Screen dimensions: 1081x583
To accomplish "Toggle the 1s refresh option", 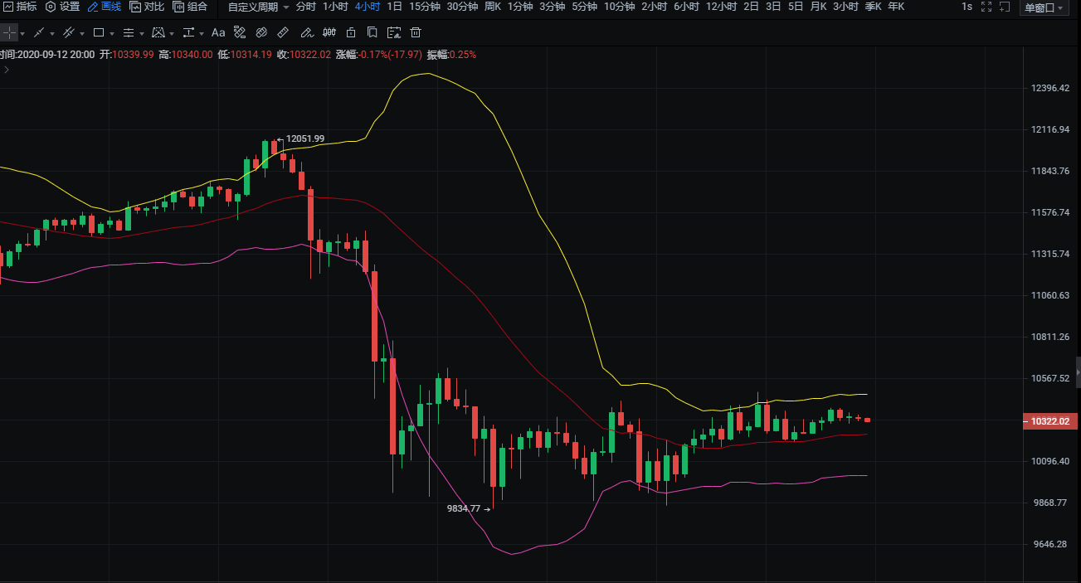I will click(x=967, y=7).
